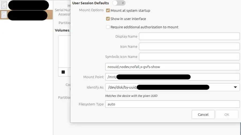The width and height of the screenshot is (241, 135).
Task: Toggle the User Session Defaults switch
Action: click(119, 3)
